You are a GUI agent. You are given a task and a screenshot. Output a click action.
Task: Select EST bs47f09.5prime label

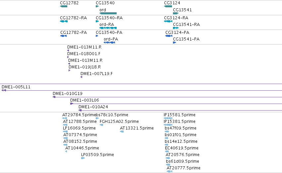point(181,128)
